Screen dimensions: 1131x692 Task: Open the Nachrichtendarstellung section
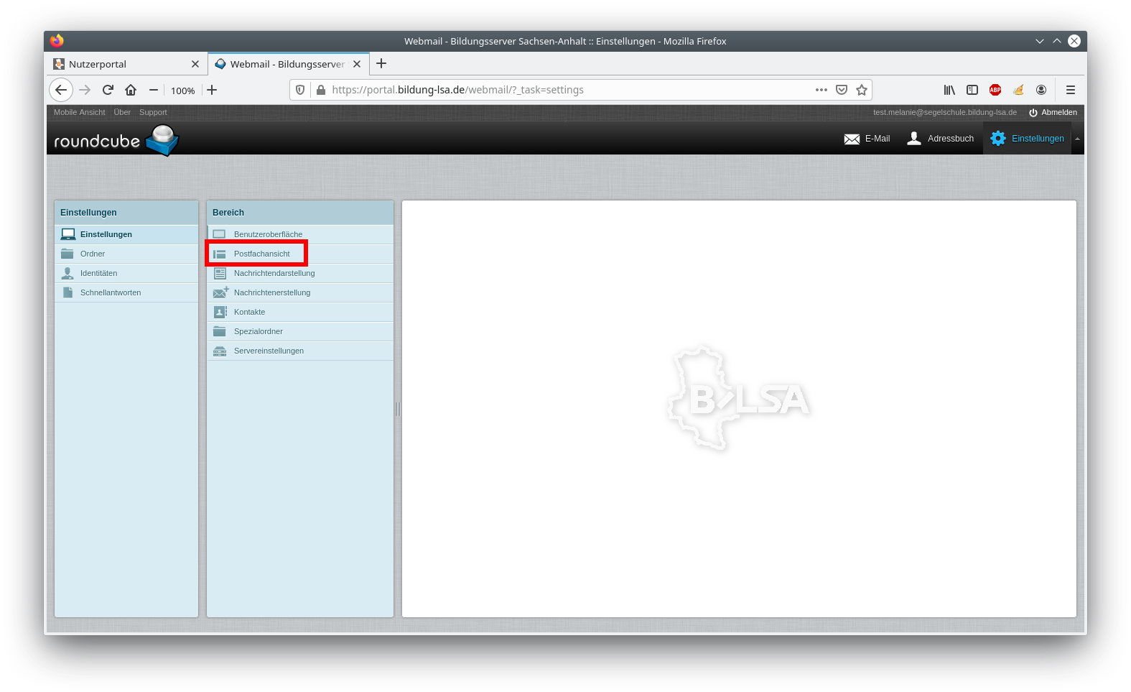(x=300, y=273)
